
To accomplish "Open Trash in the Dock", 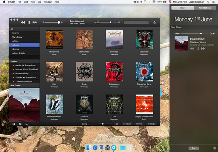I will (x=129, y=148).
